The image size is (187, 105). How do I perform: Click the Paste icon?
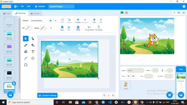pyautogui.click(x=69, y=28)
